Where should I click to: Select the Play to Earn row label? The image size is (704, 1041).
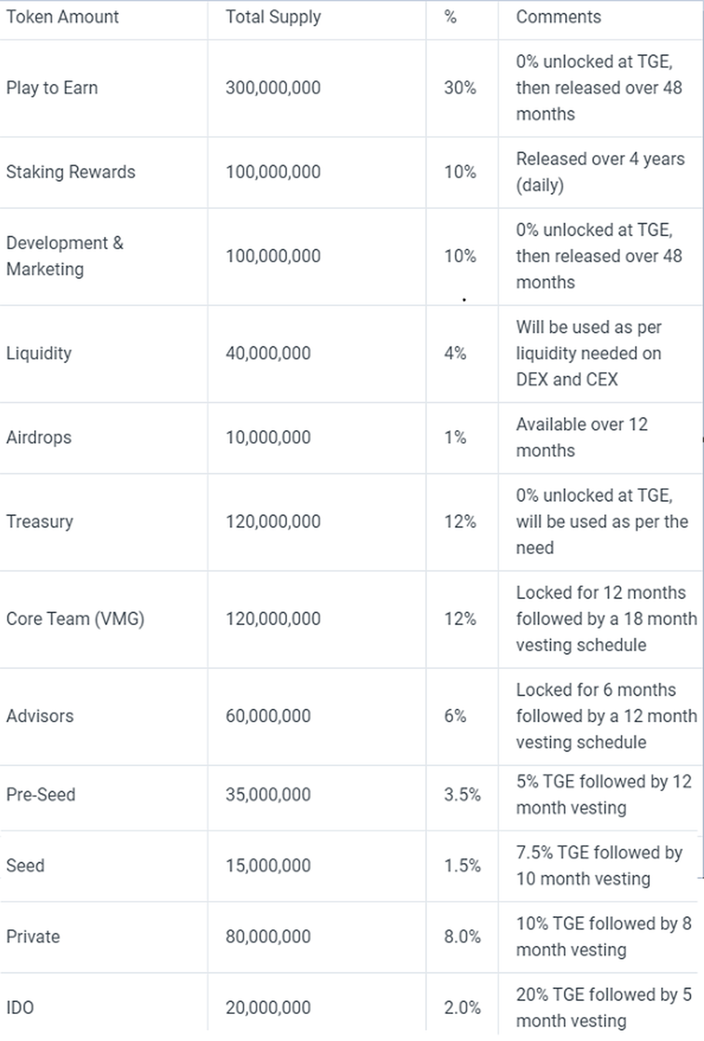(52, 88)
